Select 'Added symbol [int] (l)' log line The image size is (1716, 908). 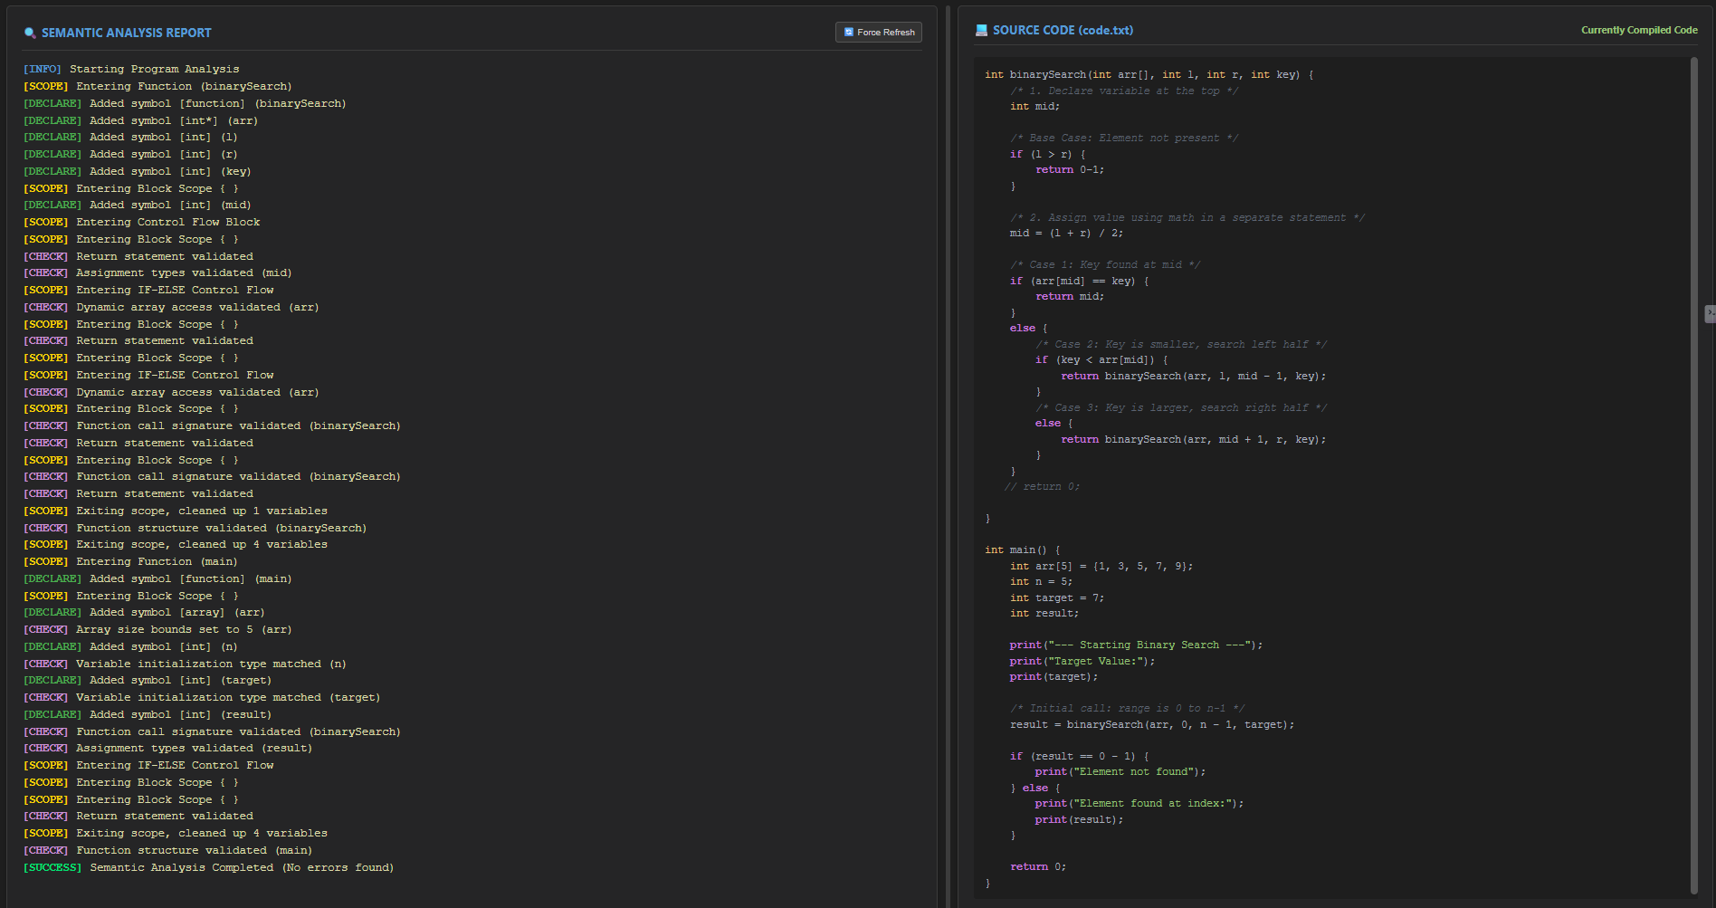[x=130, y=137]
